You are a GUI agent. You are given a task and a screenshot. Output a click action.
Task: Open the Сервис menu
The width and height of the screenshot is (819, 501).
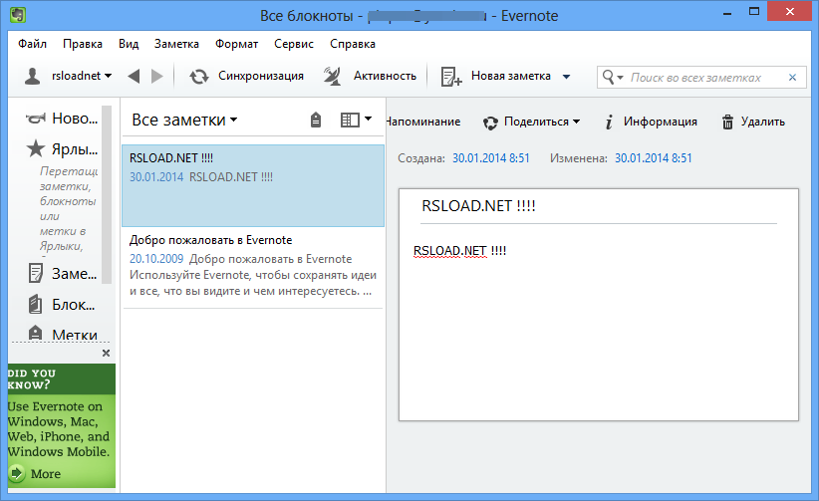click(x=294, y=44)
